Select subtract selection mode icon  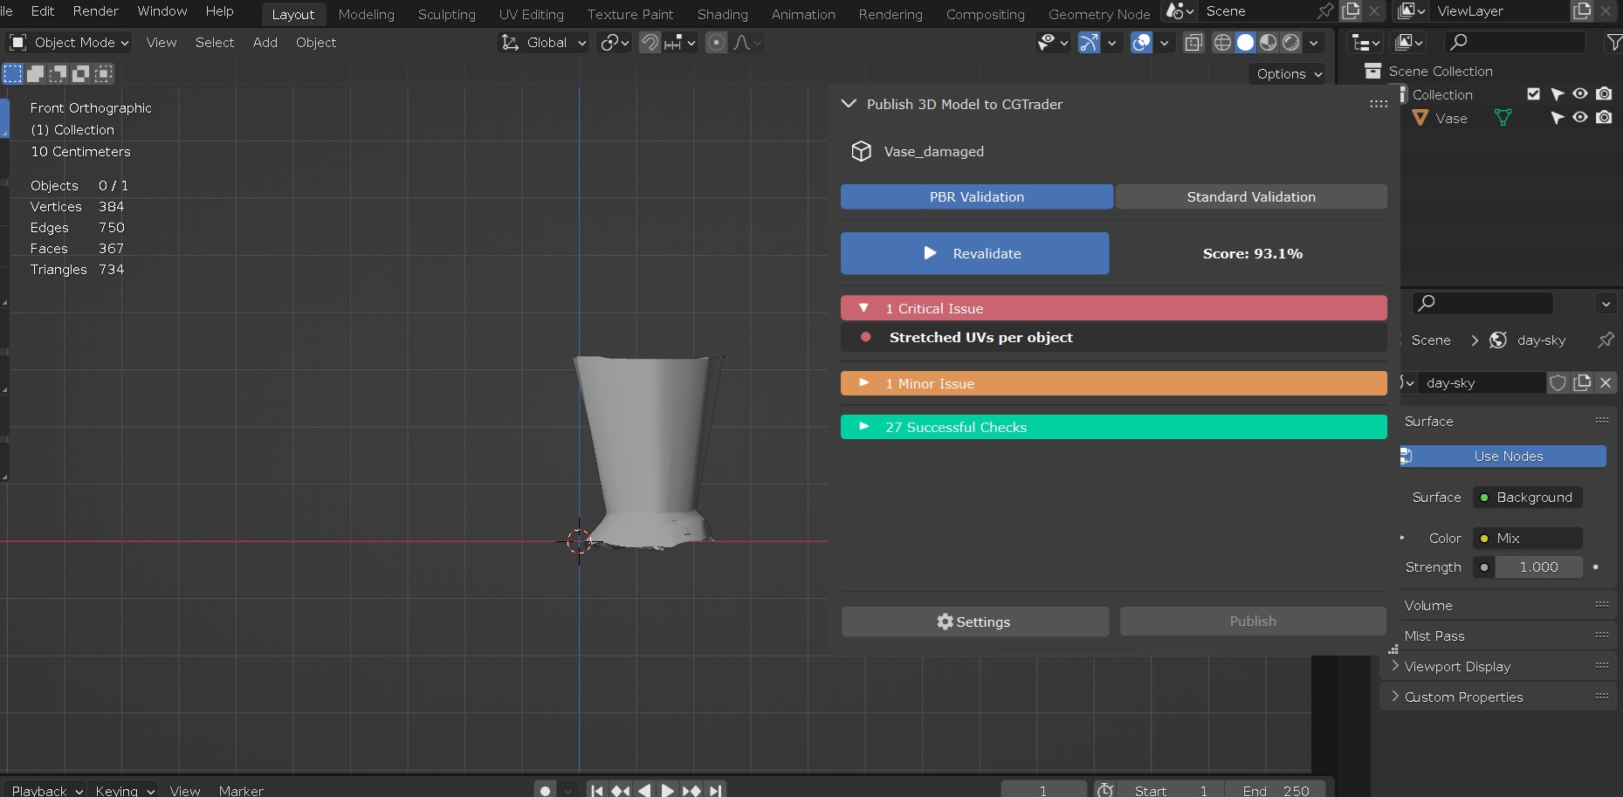point(58,73)
